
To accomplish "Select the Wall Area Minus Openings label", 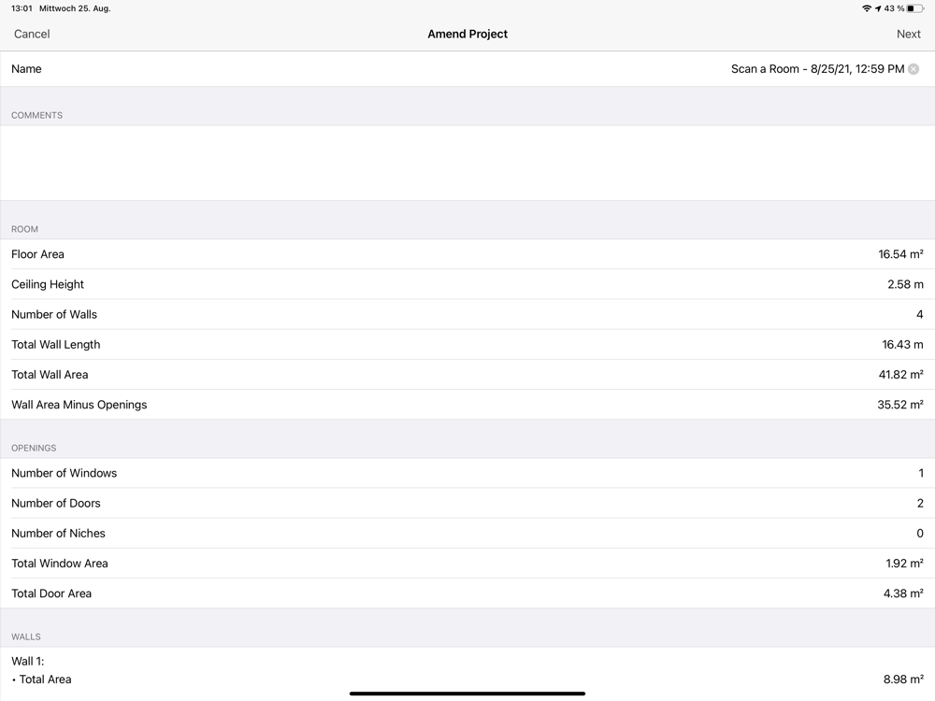I will click(x=79, y=405).
